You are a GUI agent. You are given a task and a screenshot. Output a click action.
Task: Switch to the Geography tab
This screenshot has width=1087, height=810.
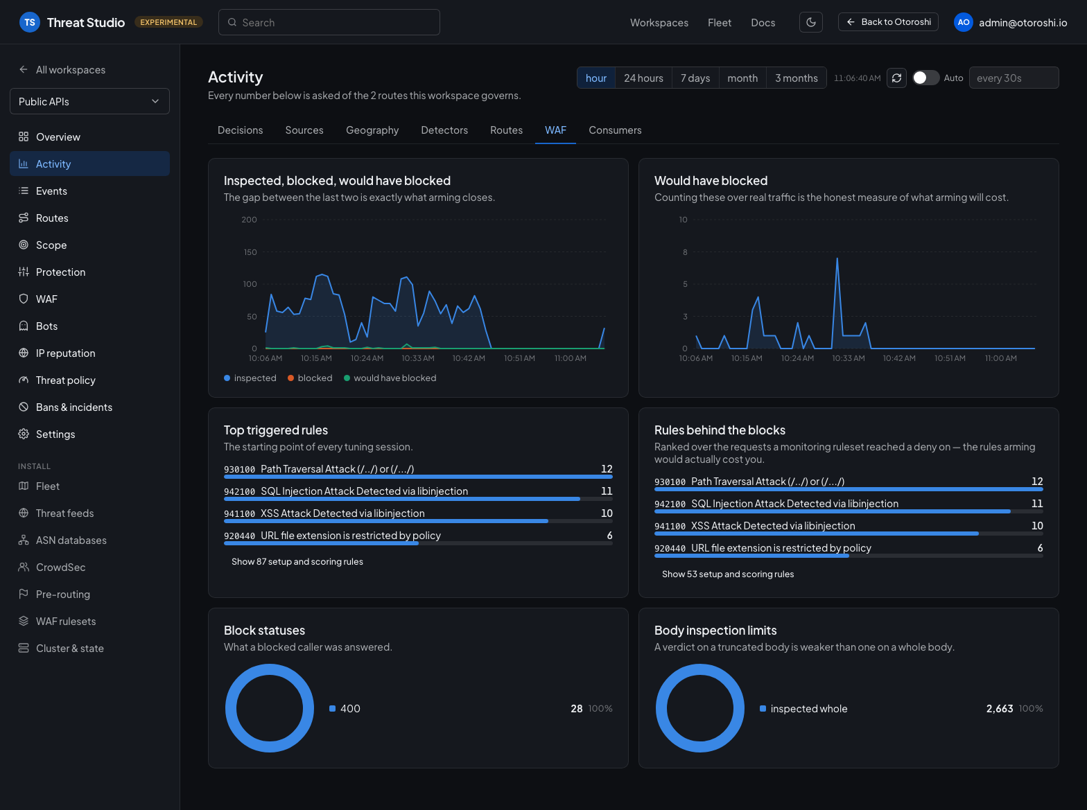(372, 130)
